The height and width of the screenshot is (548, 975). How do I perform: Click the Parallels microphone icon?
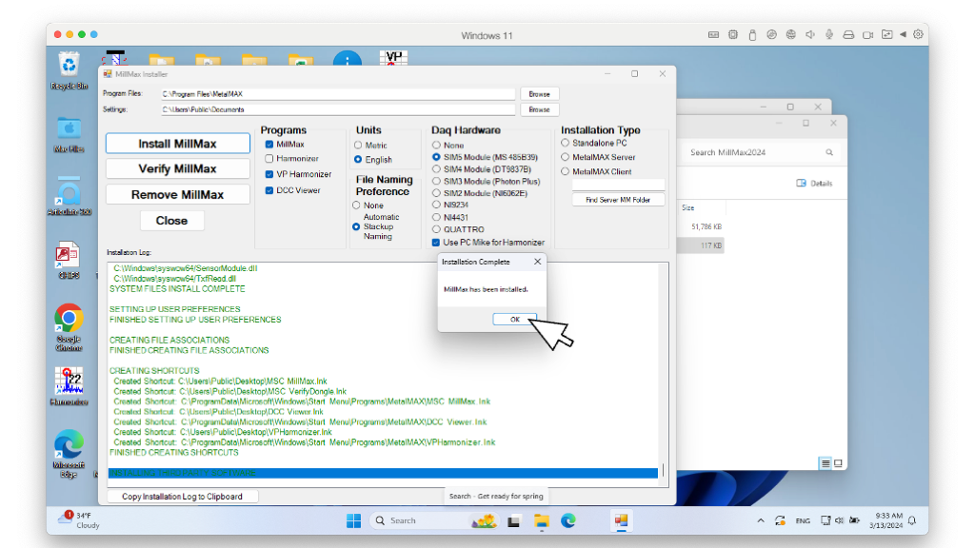829,35
